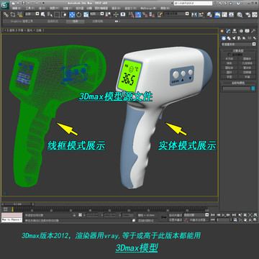Select the Select and Link tool
The image size is (259, 259).
click(6, 14)
